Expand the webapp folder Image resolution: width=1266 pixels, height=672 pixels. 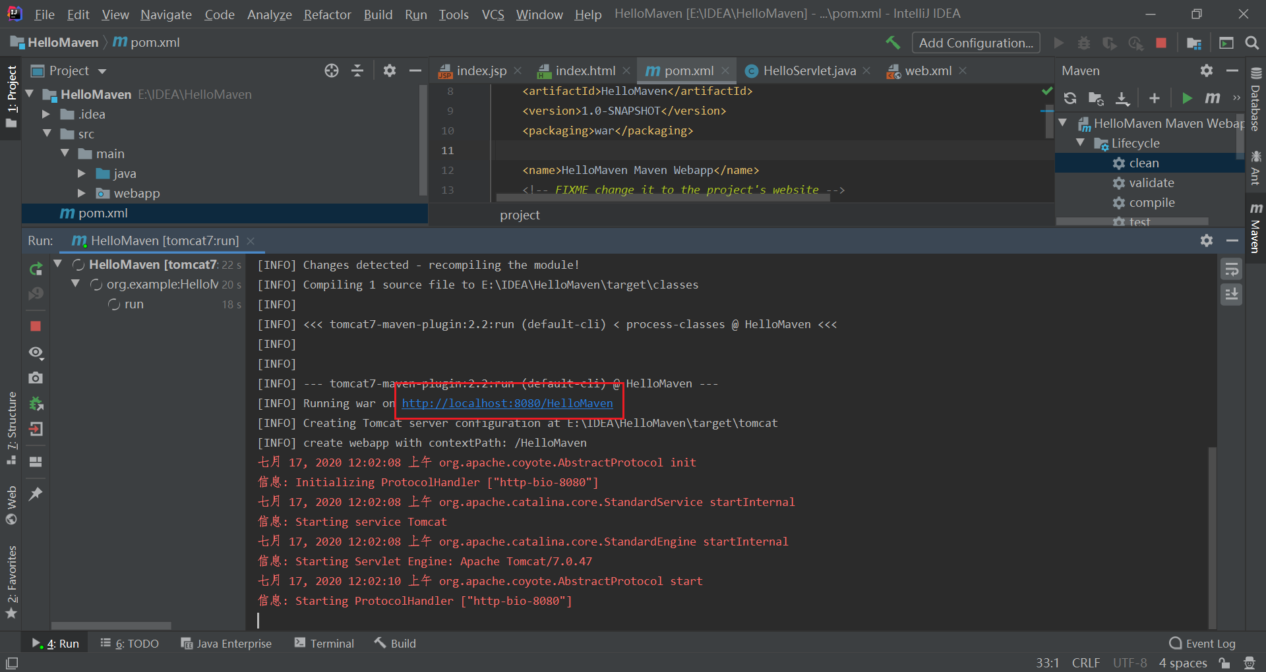pyautogui.click(x=81, y=193)
